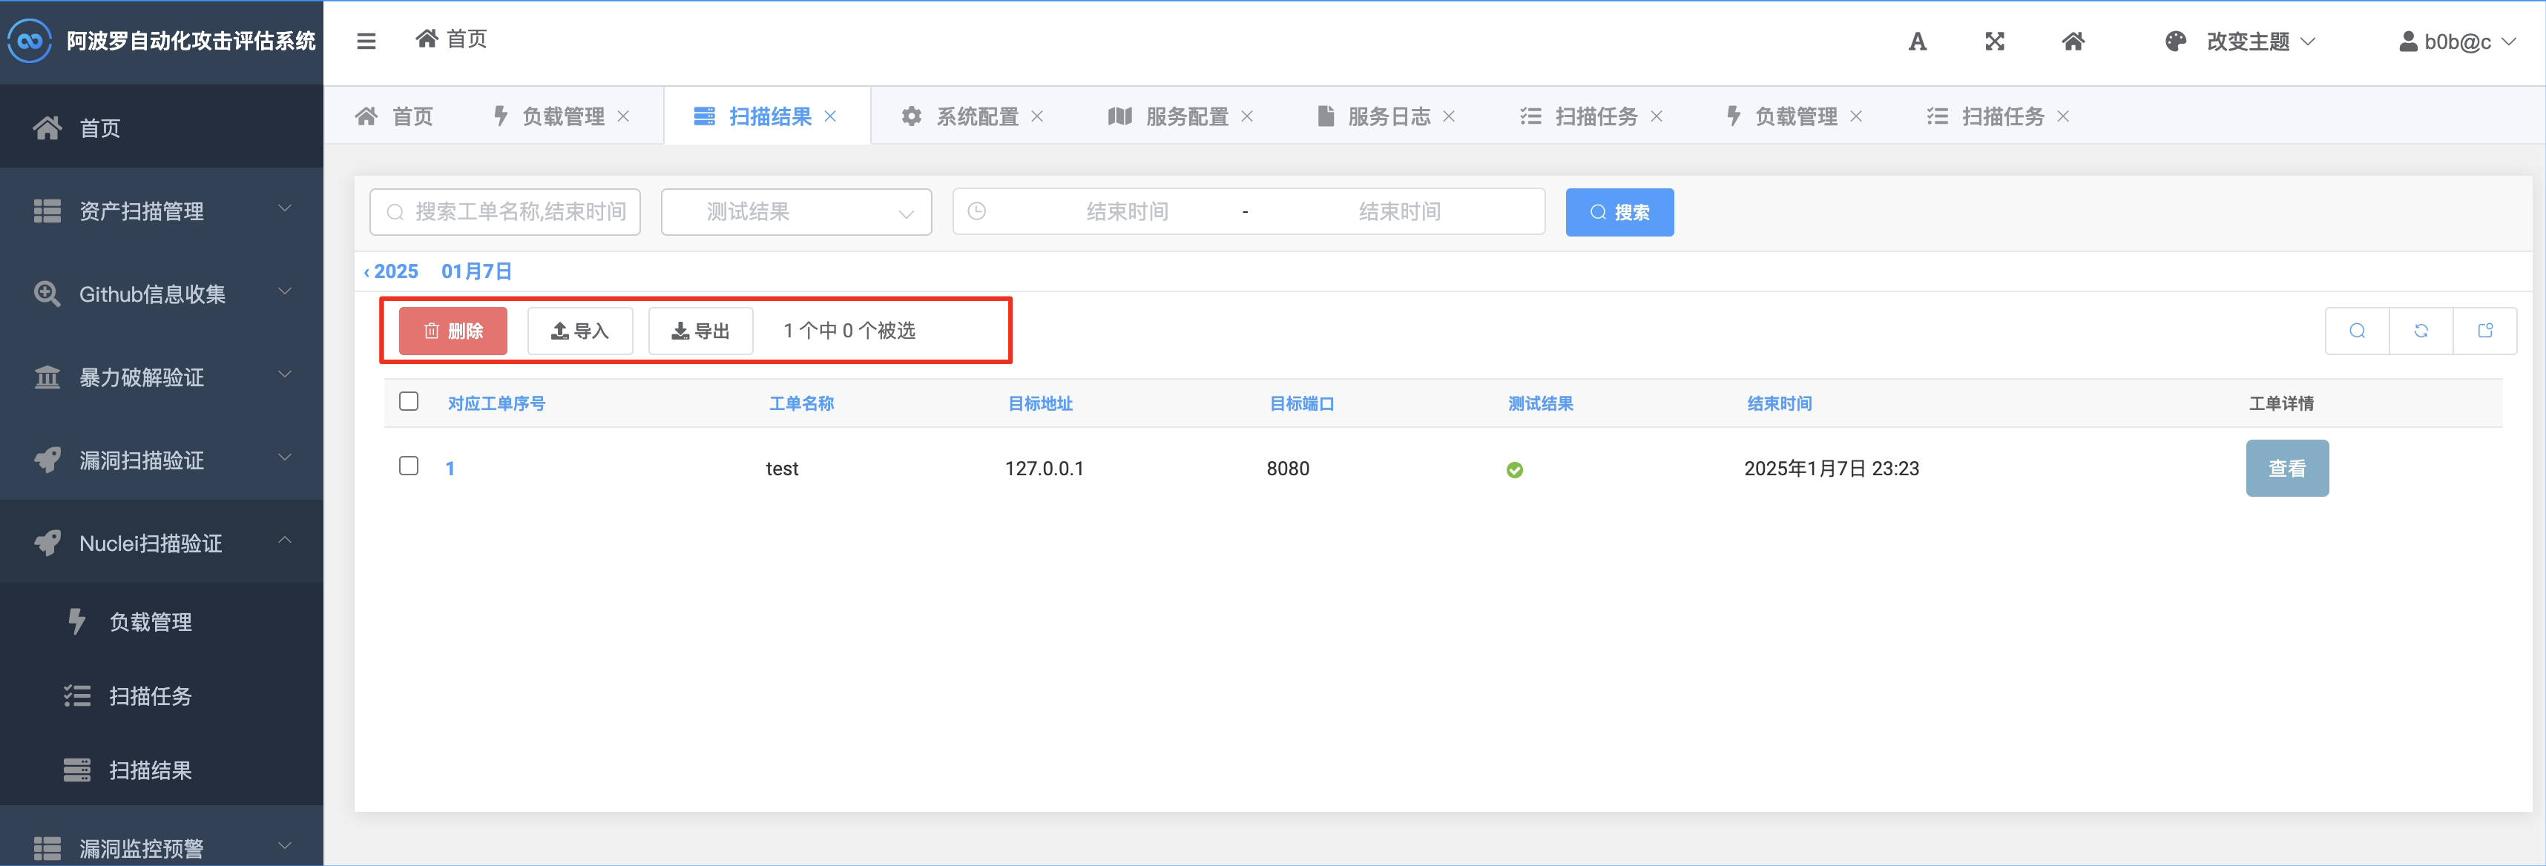The width and height of the screenshot is (2546, 866).
Task: Focus the 搜索工单名称 search input
Action: click(x=505, y=211)
